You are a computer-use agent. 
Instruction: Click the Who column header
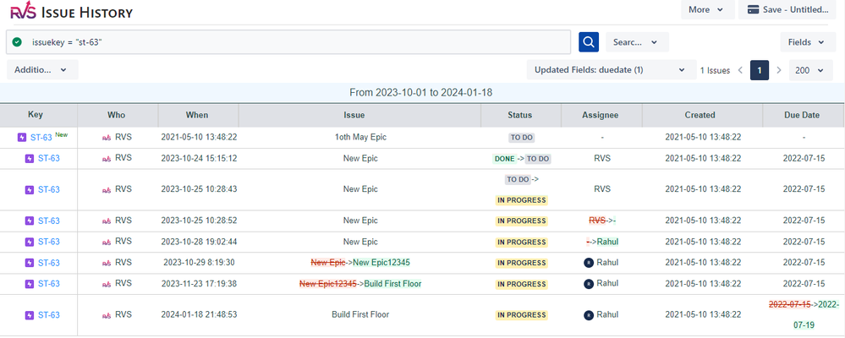(117, 115)
